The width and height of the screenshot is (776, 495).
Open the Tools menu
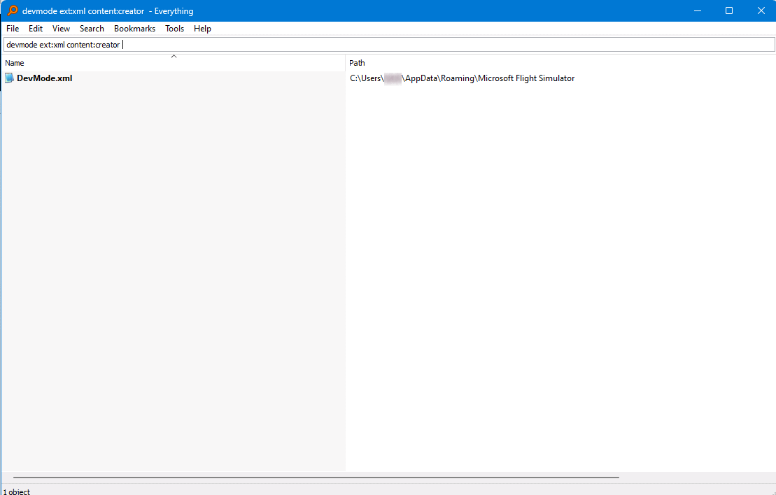[174, 29]
